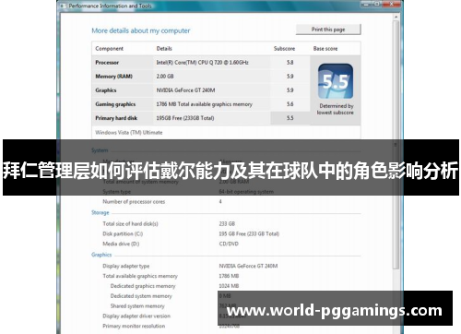The image size is (461, 334).
Task: Click 'Dedicated system memory' label
Action: tap(141, 296)
